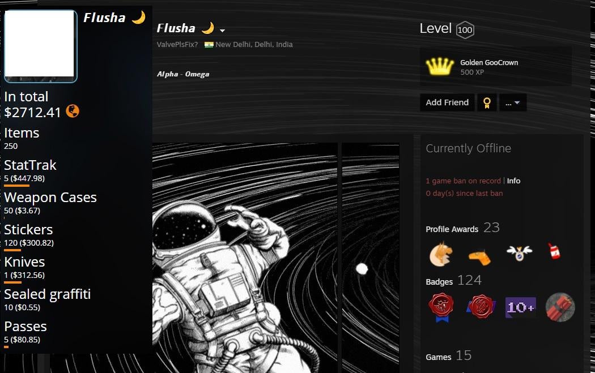595x373 pixels.
Task: Click the Add Friend button
Action: (x=447, y=102)
